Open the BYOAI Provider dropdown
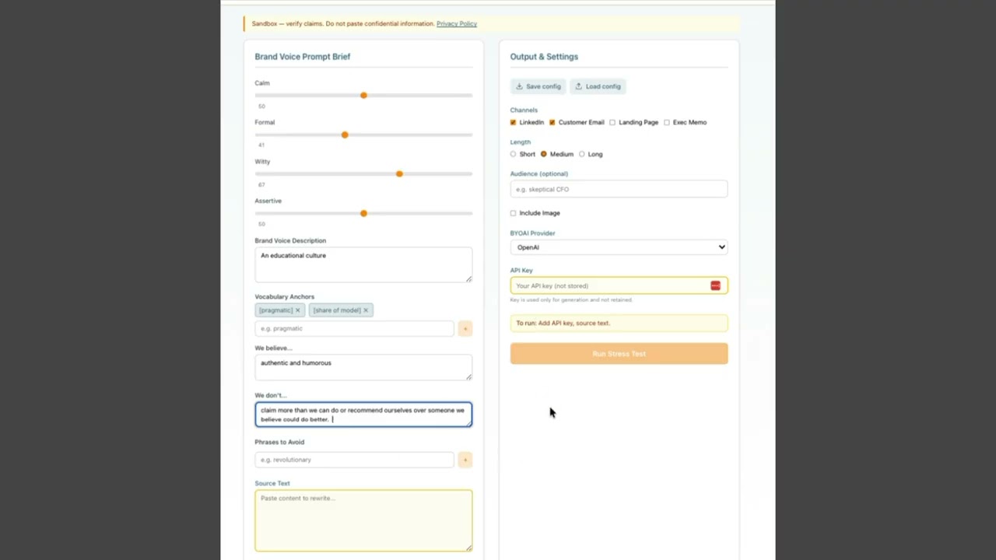 click(619, 247)
